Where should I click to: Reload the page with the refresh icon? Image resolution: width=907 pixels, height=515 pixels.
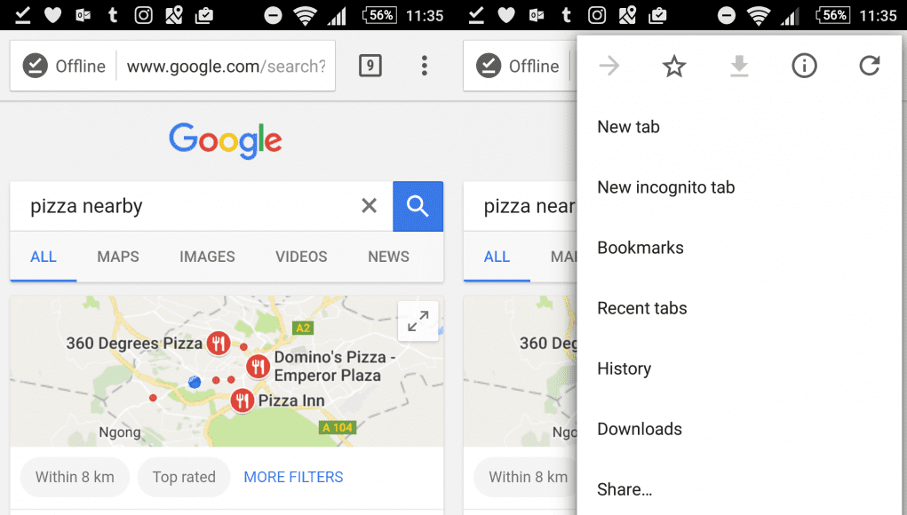click(870, 66)
